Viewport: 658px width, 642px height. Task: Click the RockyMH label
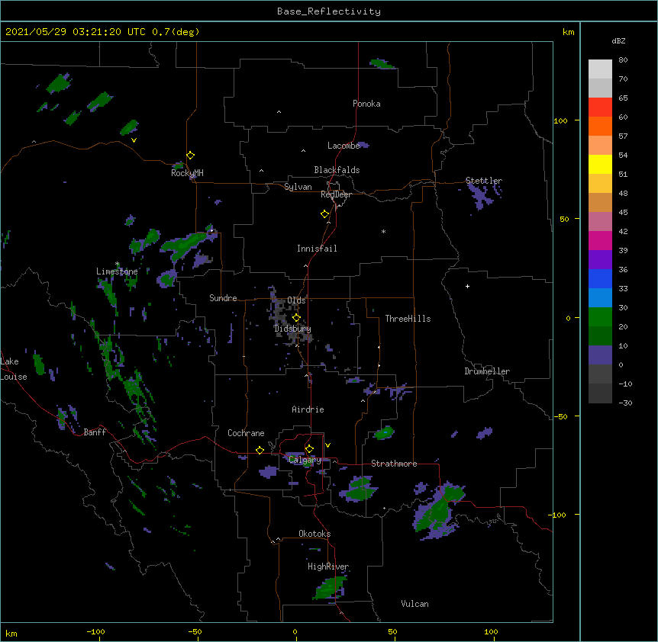click(x=187, y=173)
